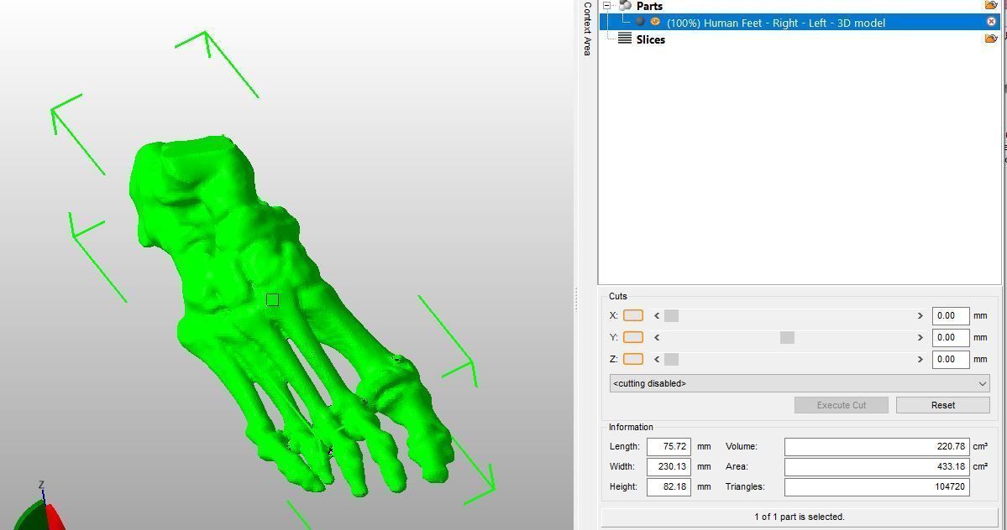This screenshot has width=1007, height=530.
Task: Toggle the eye icon on Human Feet part
Action: [655, 21]
